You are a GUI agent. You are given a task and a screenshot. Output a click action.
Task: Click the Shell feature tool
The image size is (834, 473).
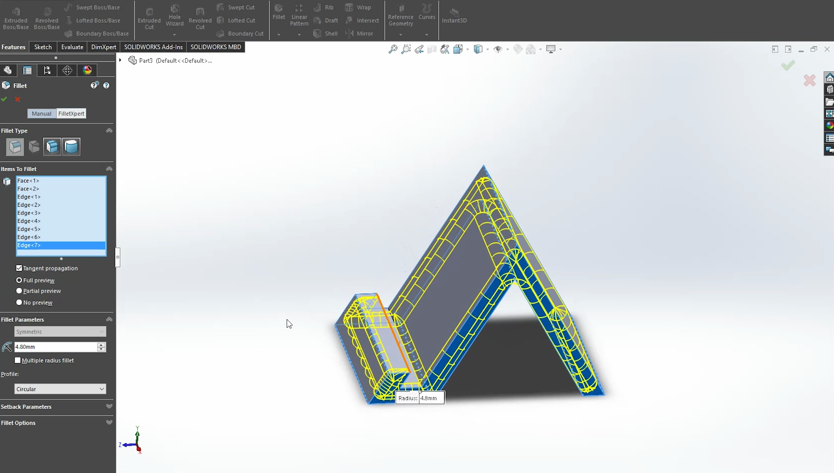325,33
